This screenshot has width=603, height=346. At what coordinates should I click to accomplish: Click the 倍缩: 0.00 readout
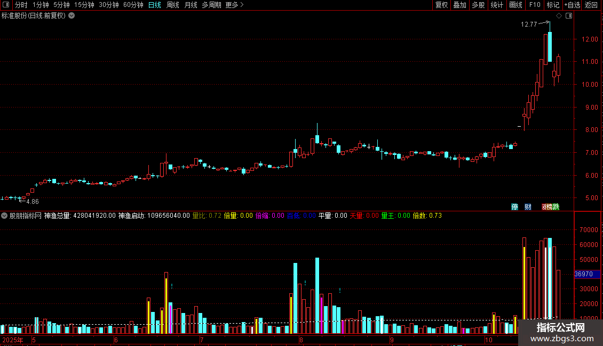(270, 216)
